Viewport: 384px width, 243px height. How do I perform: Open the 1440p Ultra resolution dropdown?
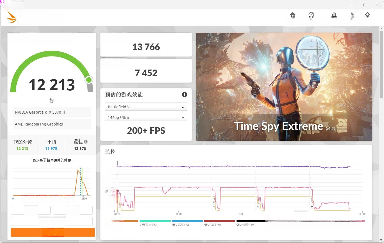coord(146,117)
